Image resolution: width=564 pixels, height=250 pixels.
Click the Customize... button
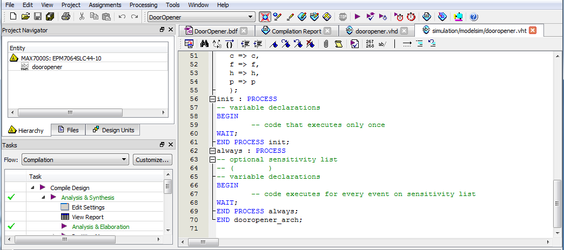[152, 160]
